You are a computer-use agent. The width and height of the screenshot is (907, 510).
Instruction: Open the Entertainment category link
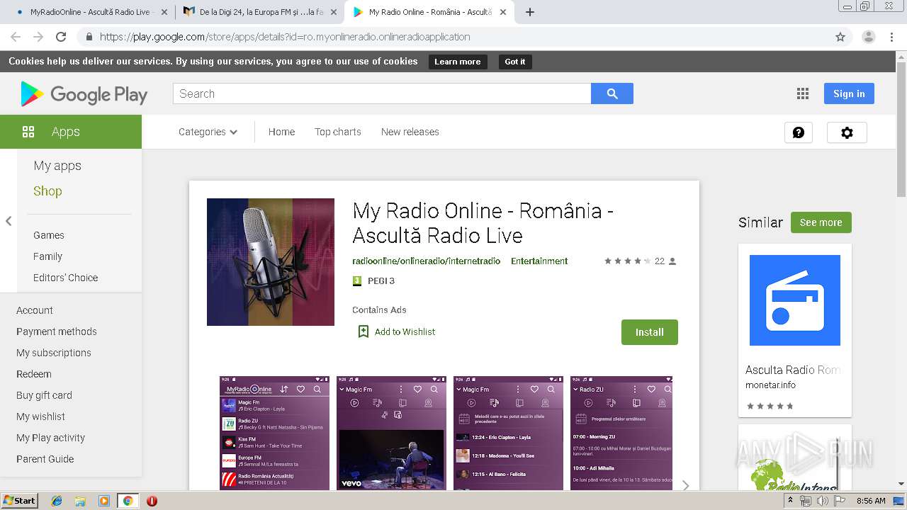pyautogui.click(x=539, y=261)
